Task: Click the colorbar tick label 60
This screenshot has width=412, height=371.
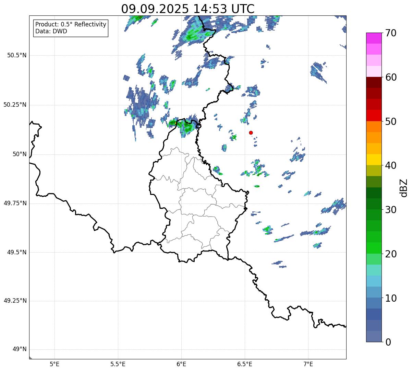Action: click(x=391, y=77)
